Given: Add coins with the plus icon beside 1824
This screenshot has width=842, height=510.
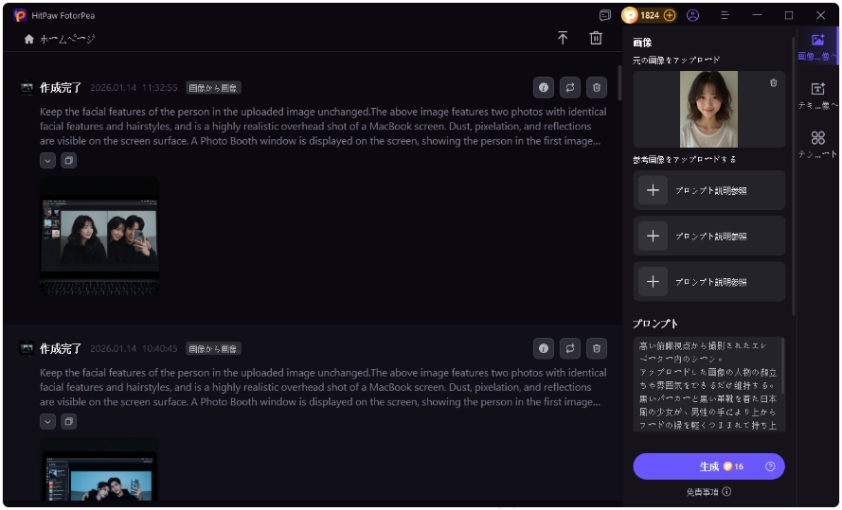Looking at the screenshot, I should [x=670, y=15].
